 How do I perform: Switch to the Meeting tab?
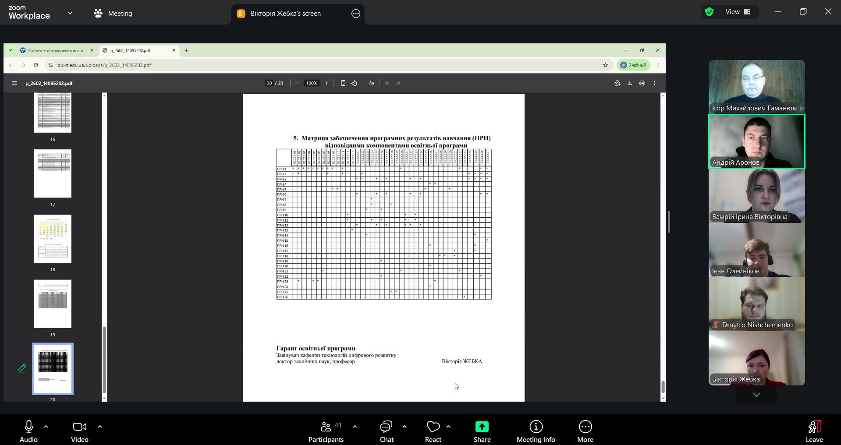coord(113,14)
